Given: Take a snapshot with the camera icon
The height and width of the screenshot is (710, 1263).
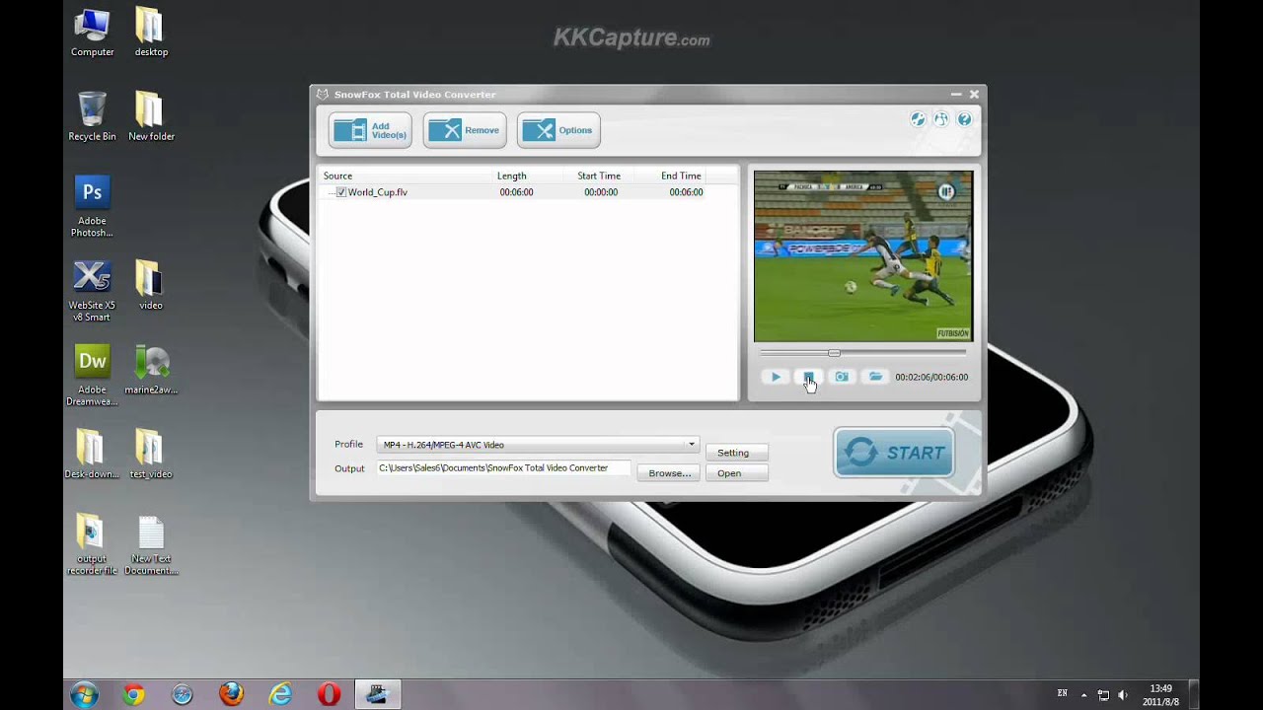Looking at the screenshot, I should click(x=842, y=377).
